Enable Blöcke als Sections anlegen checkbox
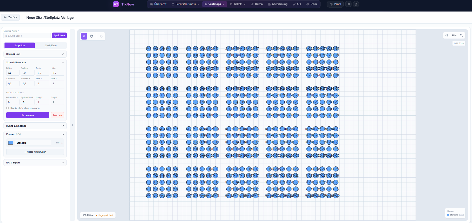Image resolution: width=472 pixels, height=223 pixels. (x=7, y=108)
